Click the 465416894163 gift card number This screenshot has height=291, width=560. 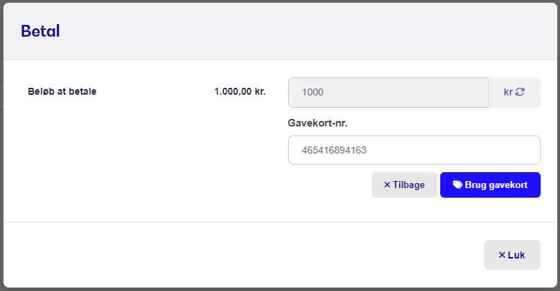pyautogui.click(x=334, y=150)
